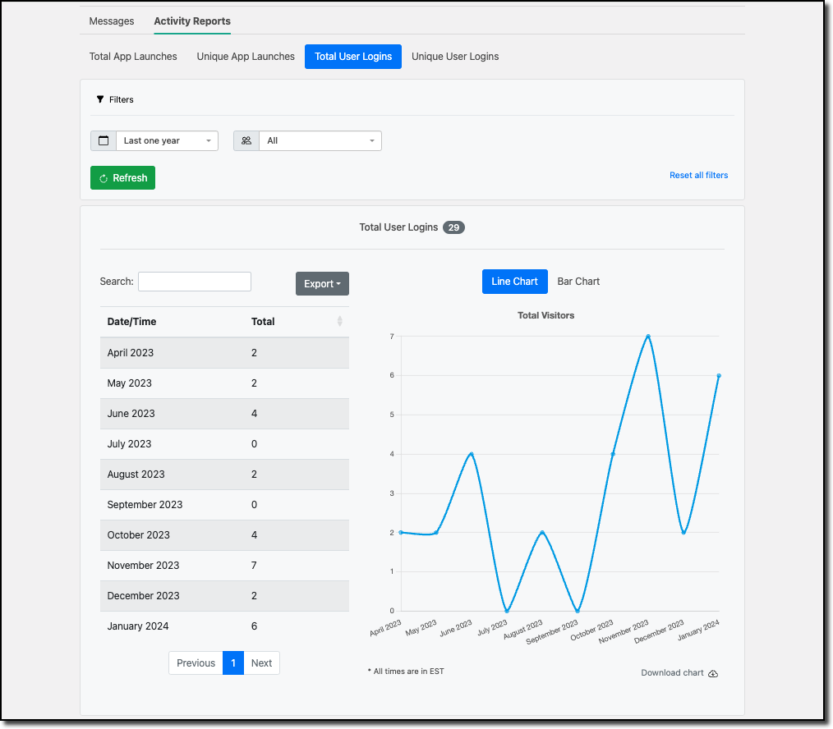Switch to the Bar Chart view
The image size is (833, 729).
point(578,282)
